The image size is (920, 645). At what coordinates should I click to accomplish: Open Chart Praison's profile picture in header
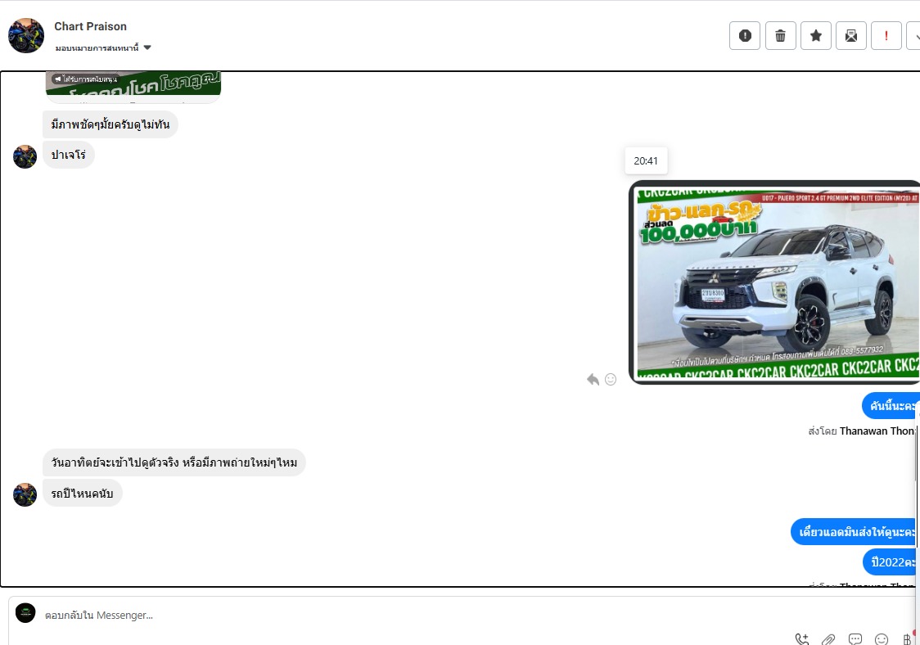tap(26, 36)
